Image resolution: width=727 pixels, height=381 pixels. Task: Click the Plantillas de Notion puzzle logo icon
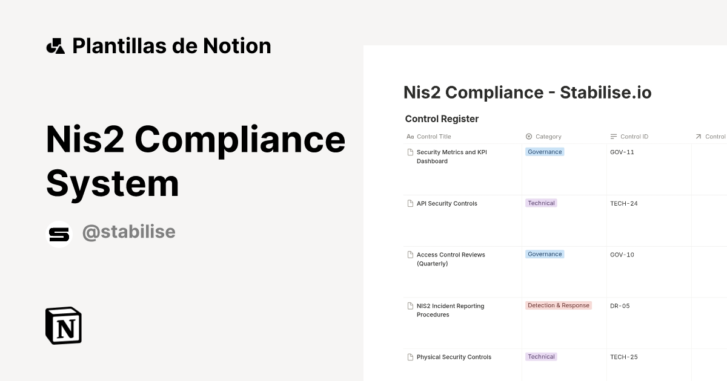pos(56,45)
